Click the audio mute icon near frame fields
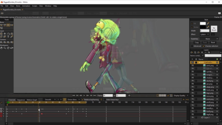 coord(129,95)
